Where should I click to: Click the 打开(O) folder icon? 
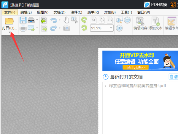click(9, 21)
